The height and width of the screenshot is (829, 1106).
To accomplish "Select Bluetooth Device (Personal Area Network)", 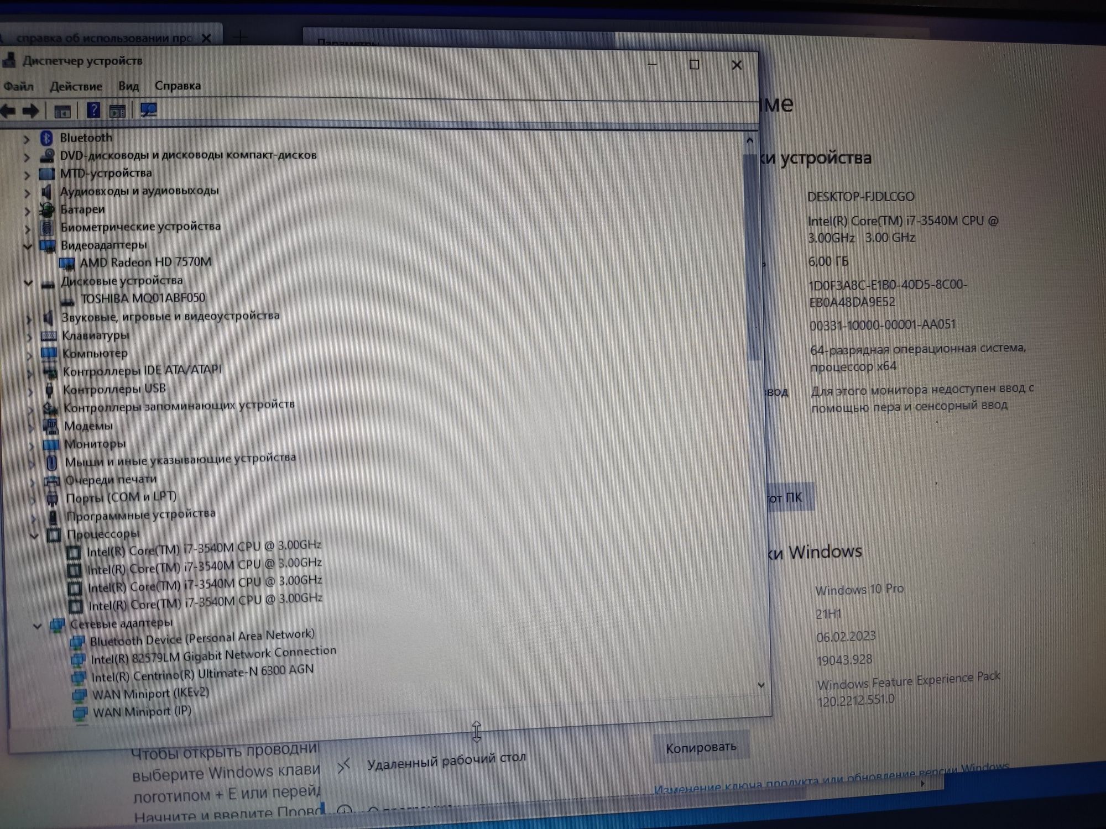I will pyautogui.click(x=202, y=637).
